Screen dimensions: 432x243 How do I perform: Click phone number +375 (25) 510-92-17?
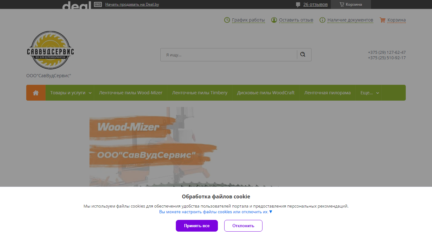coord(386,58)
